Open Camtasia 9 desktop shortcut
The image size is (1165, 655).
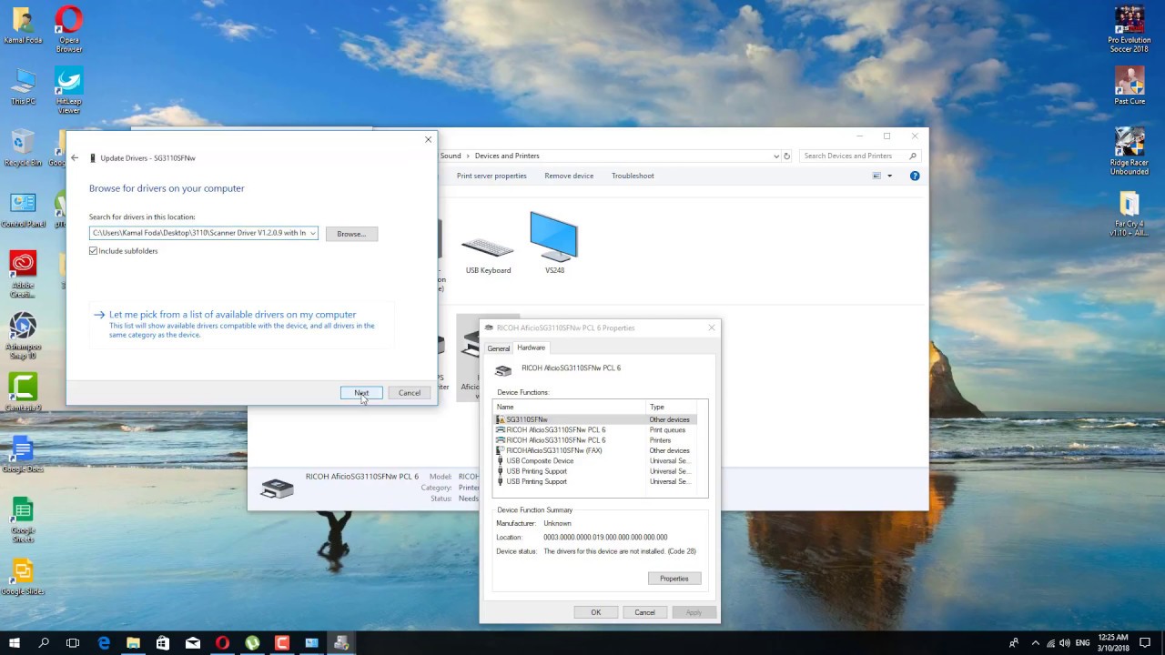[23, 393]
